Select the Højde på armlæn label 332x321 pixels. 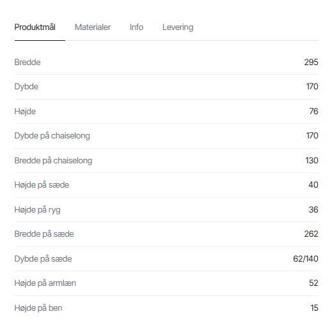(45, 283)
